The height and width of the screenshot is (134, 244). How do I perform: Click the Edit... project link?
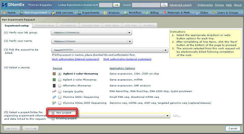coord(177,116)
